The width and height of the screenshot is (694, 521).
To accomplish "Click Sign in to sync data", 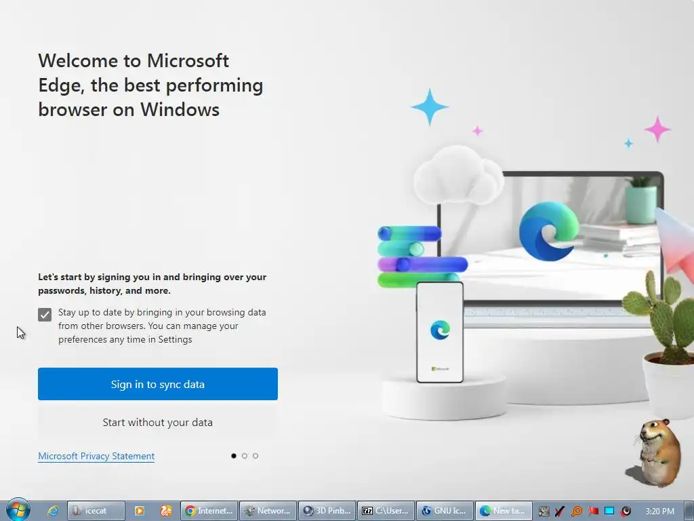I will 157,384.
